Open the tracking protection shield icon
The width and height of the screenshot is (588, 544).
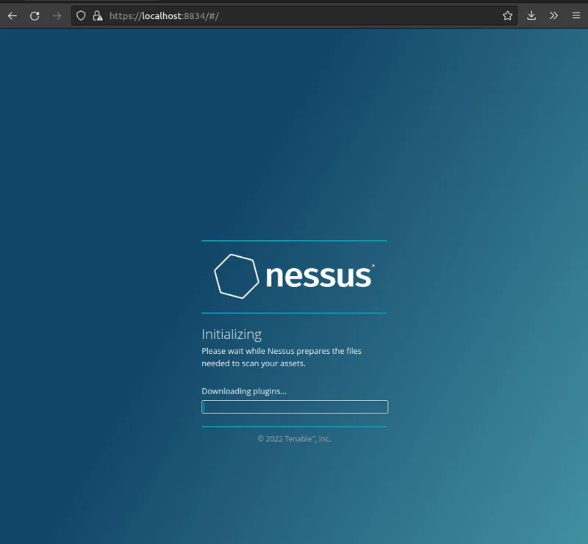tap(81, 15)
